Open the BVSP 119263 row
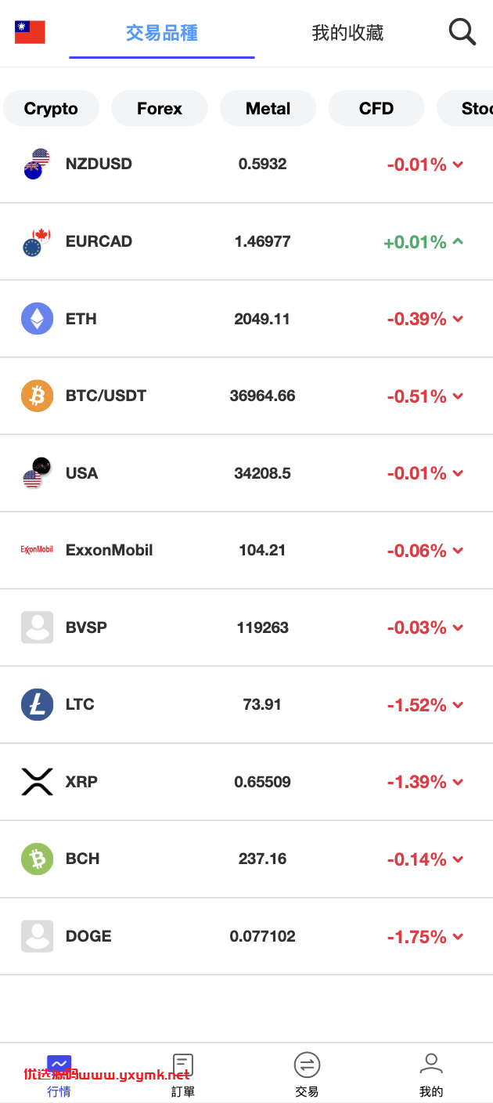Screen dimensions: 493x1103 [246, 627]
